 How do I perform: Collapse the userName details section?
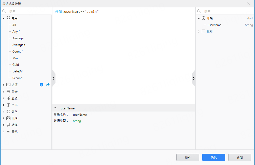coord(55,108)
